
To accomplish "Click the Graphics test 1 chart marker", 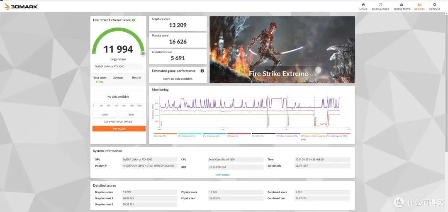I will pyautogui.click(x=268, y=118).
